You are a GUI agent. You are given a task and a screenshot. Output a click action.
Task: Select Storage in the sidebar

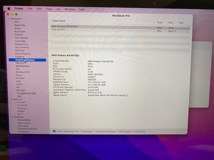click(21, 90)
